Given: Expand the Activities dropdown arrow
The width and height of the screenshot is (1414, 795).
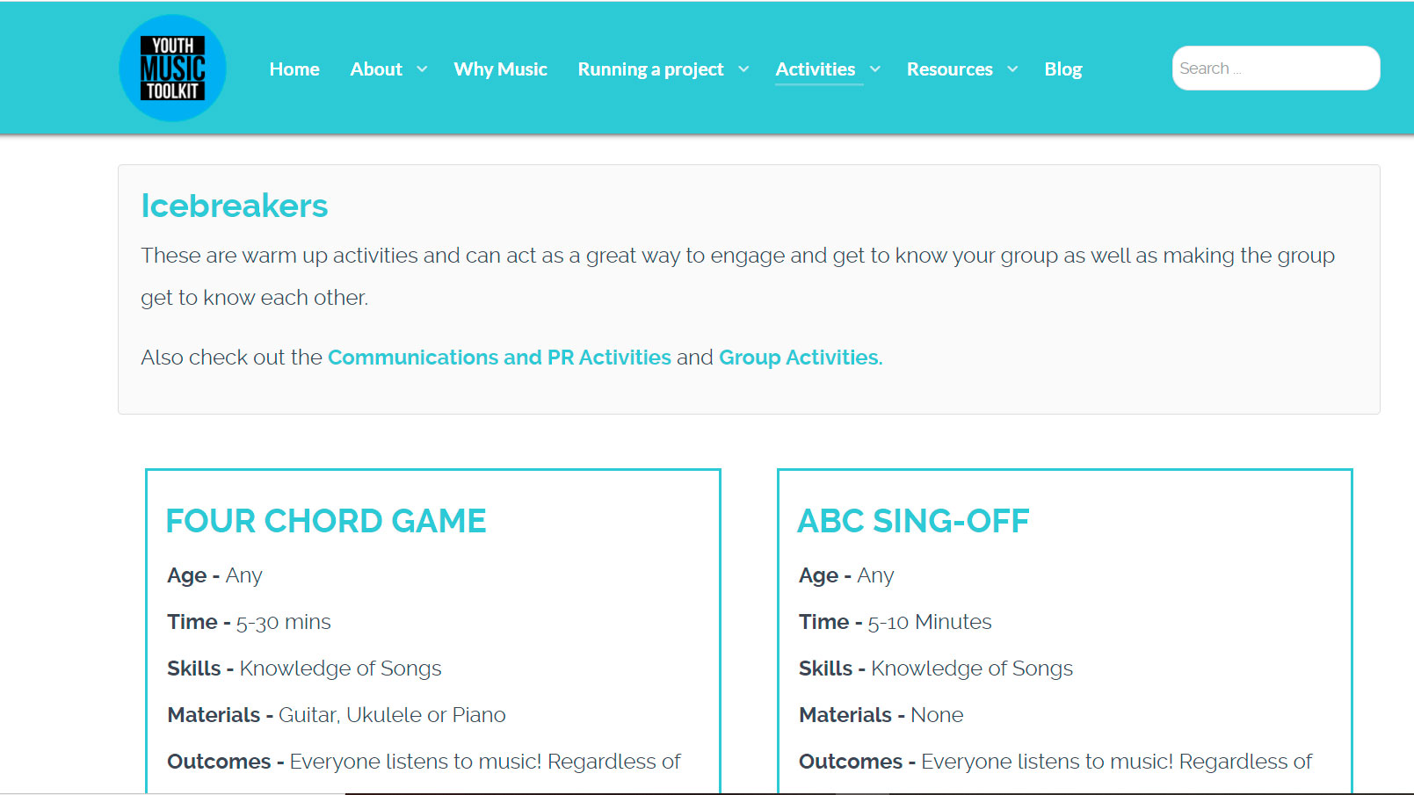Looking at the screenshot, I should [x=875, y=69].
